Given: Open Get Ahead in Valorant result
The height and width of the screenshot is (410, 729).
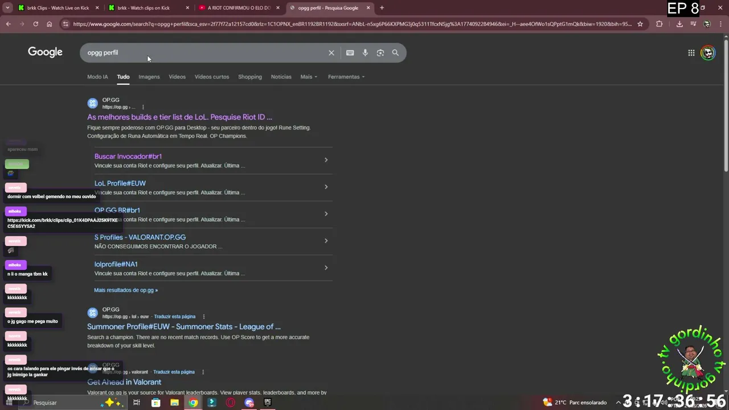Looking at the screenshot, I should pyautogui.click(x=124, y=382).
